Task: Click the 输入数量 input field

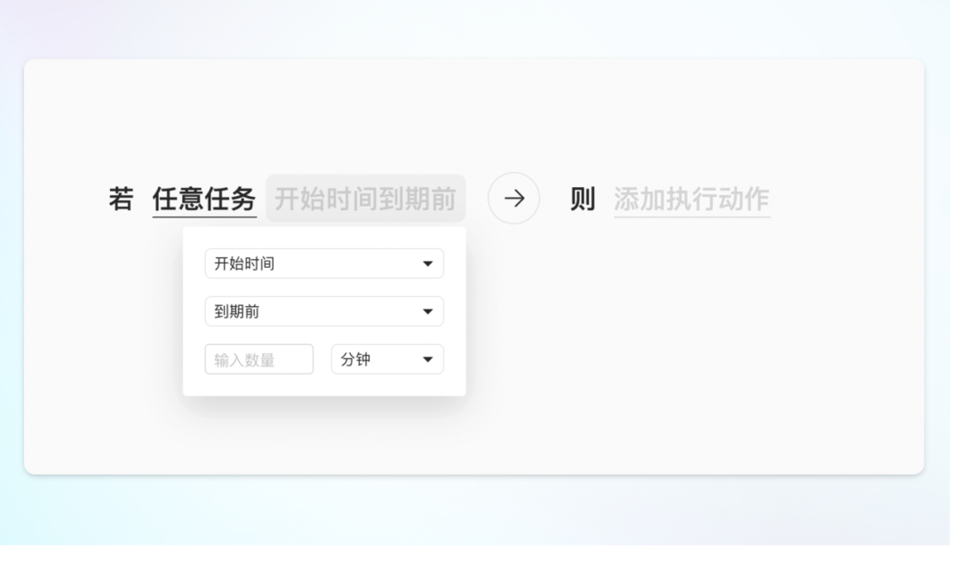Action: (259, 359)
